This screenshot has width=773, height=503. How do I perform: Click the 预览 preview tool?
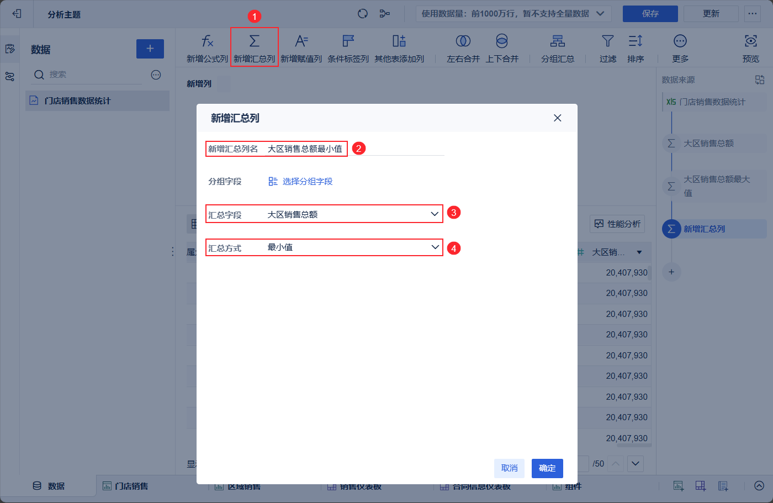point(751,48)
